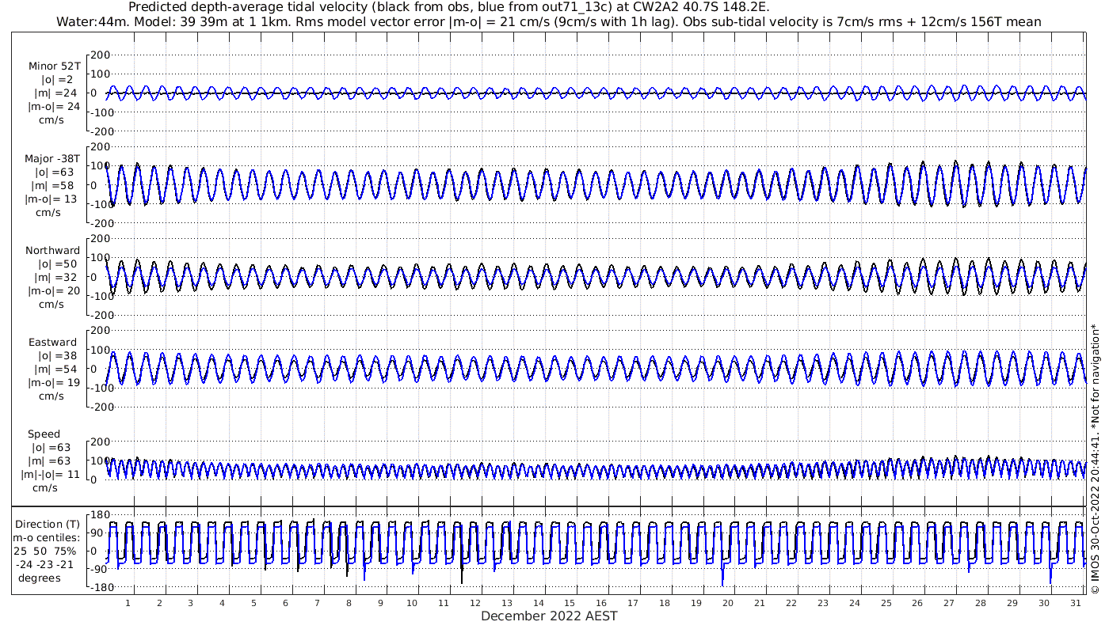Image resolution: width=1109 pixels, height=633 pixels.
Task: Select '|m|-|o|= 11' in the Speed panel
Action: click(x=51, y=475)
